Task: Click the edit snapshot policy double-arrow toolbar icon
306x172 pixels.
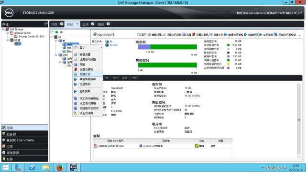Action: pos(226,34)
